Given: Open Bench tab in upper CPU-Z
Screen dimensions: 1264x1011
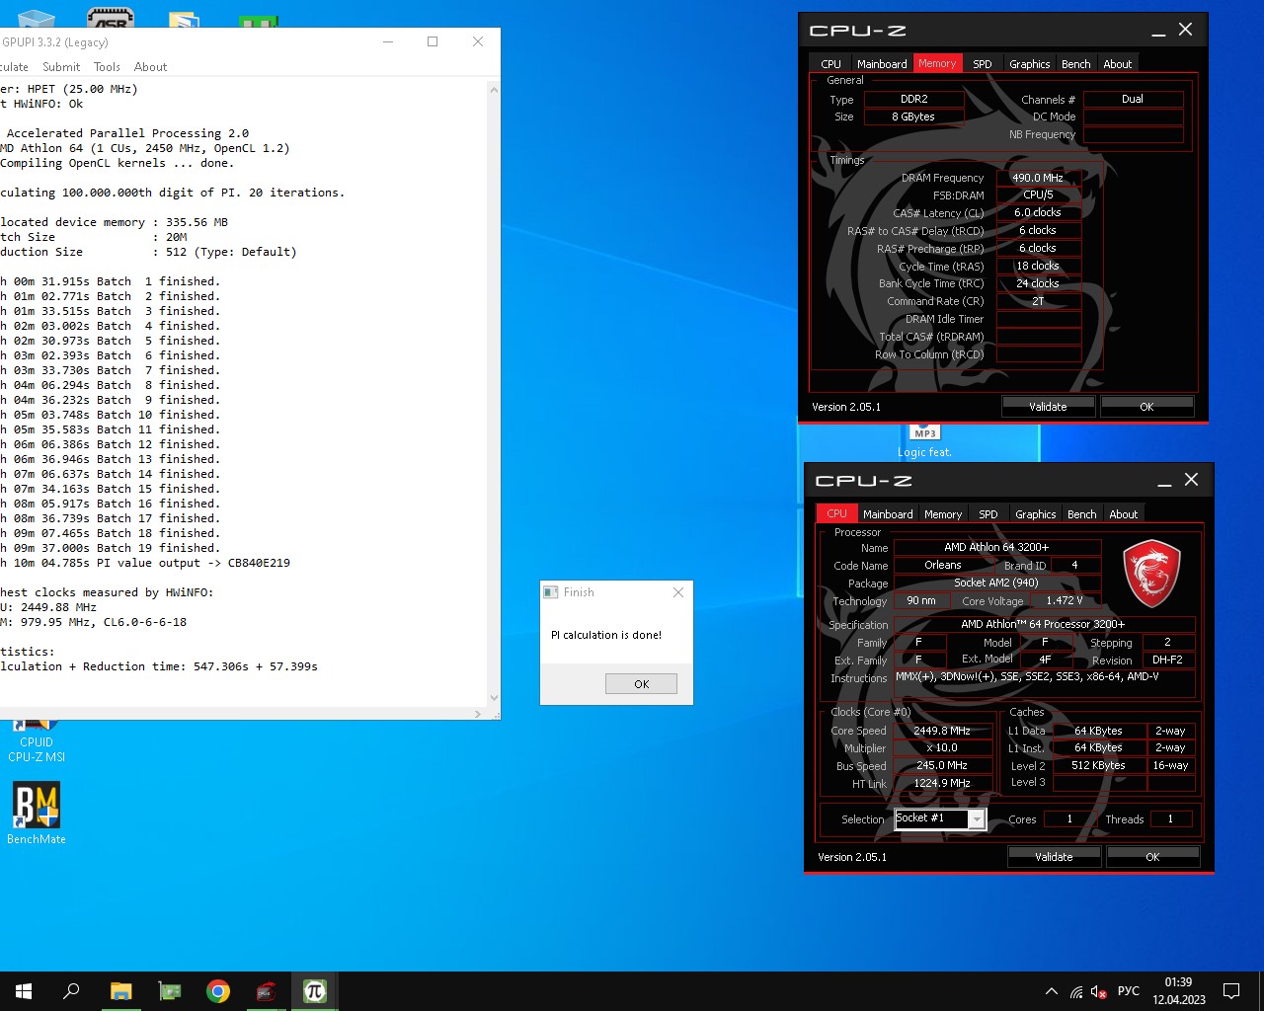Looking at the screenshot, I should pyautogui.click(x=1076, y=63).
